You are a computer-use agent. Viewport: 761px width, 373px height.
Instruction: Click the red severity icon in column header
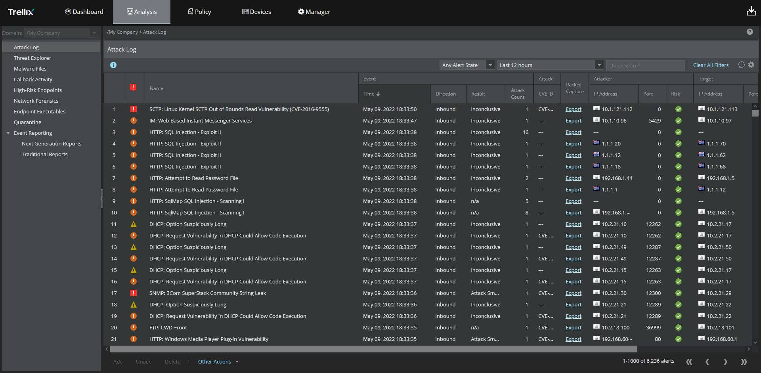pyautogui.click(x=133, y=87)
